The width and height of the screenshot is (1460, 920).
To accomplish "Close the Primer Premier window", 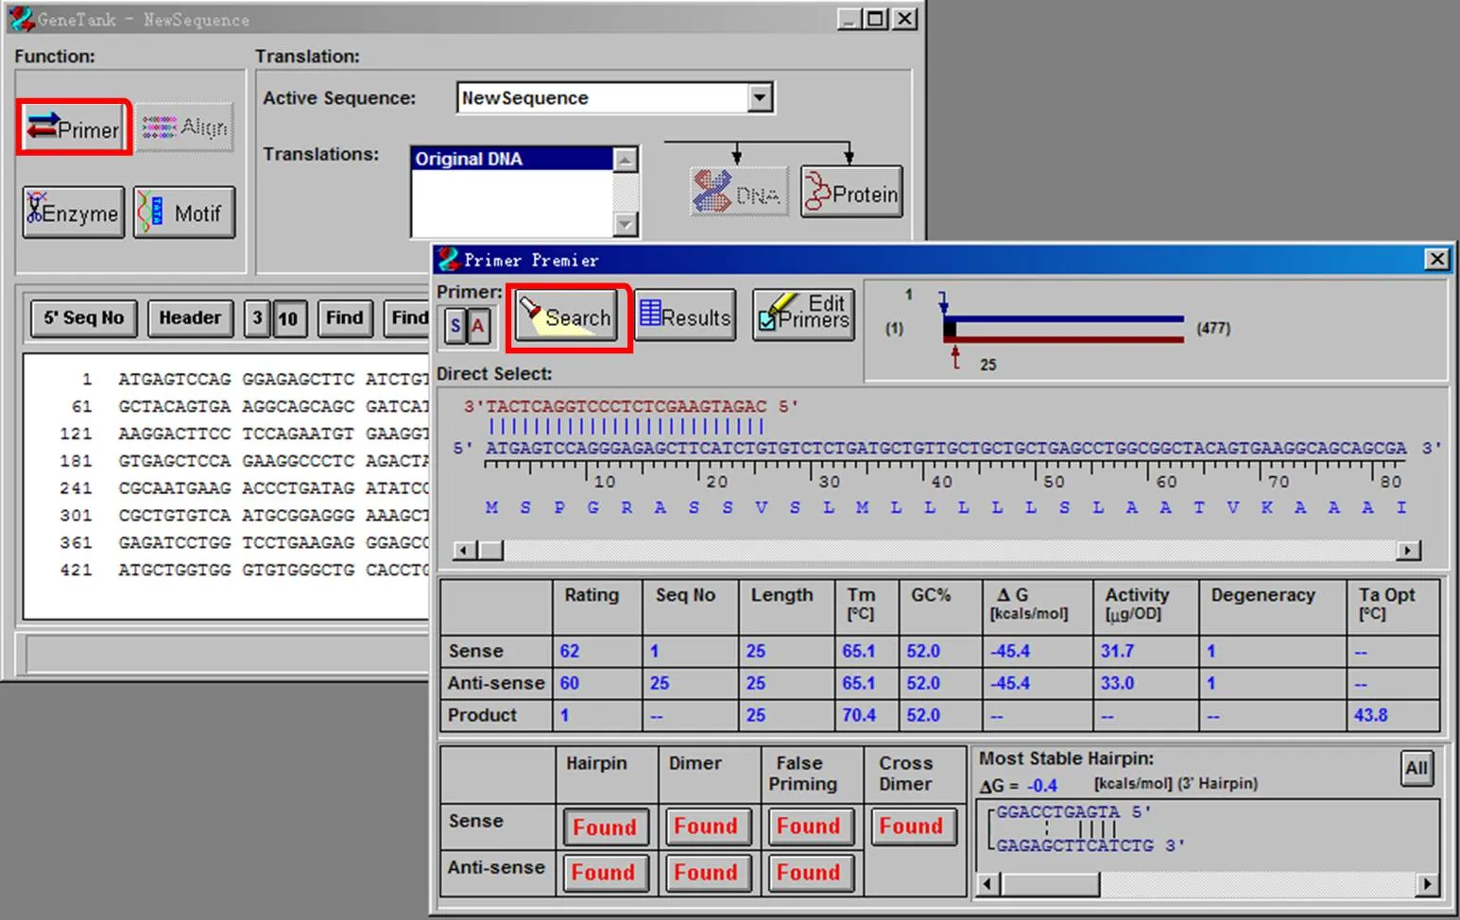I will pyautogui.click(x=1436, y=259).
